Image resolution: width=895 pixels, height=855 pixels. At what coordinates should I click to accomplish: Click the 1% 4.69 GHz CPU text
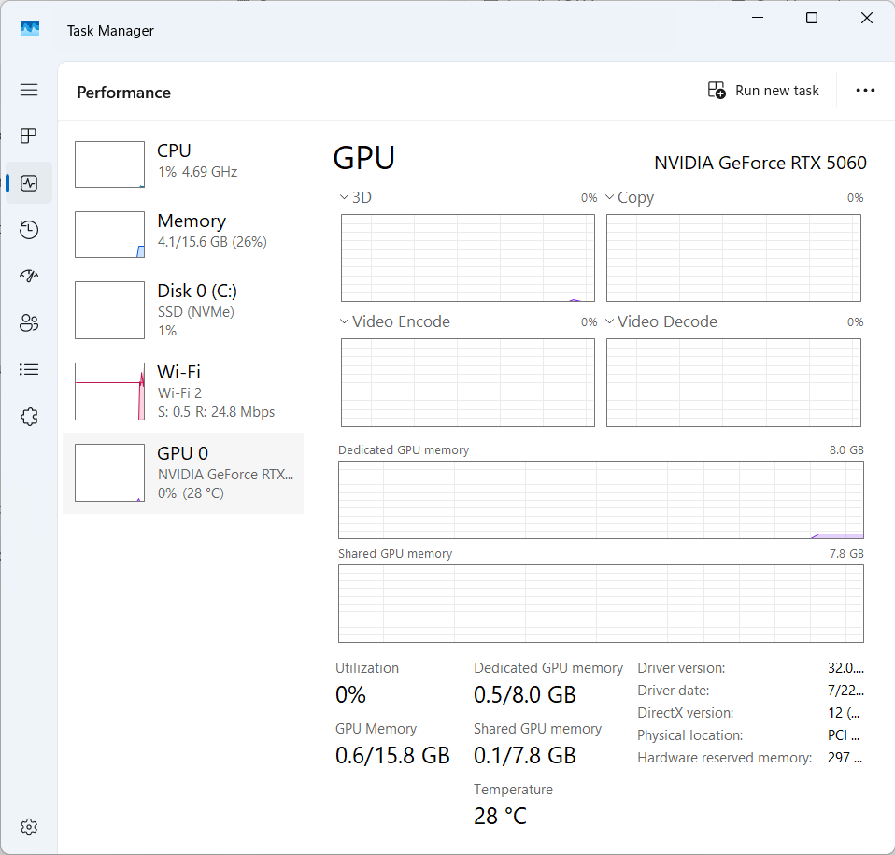[197, 172]
